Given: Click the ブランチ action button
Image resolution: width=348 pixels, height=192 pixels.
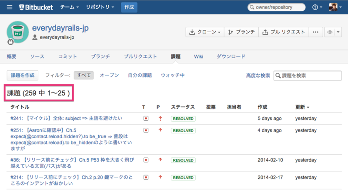Looking at the screenshot, I should [241, 32].
